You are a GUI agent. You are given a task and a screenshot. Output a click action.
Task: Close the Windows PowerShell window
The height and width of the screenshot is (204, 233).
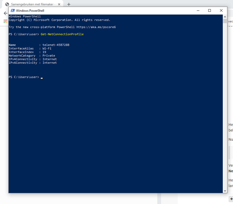(x=221, y=11)
